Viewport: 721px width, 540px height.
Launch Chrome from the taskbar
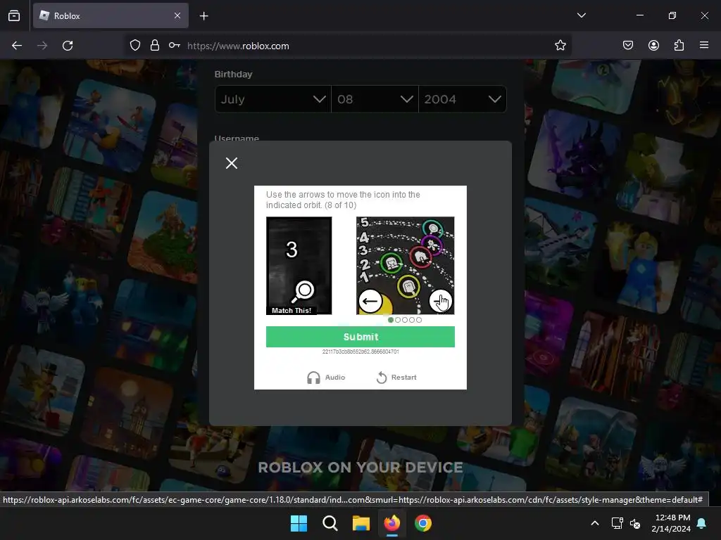point(423,523)
